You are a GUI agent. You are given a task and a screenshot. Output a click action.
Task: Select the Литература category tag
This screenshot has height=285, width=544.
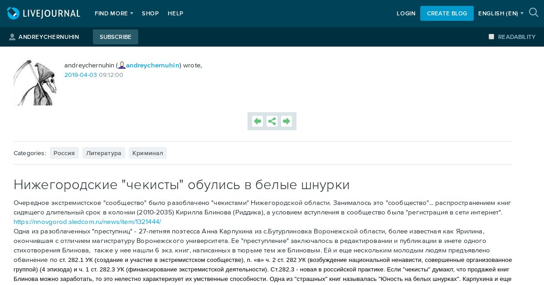(104, 153)
